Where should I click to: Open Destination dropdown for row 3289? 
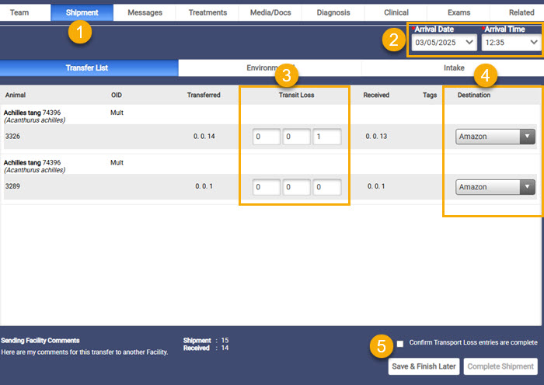495,187
